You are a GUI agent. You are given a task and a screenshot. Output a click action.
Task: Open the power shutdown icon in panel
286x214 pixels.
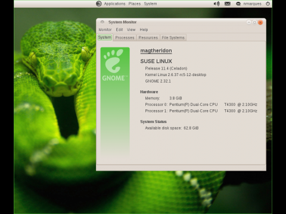(x=268, y=4)
